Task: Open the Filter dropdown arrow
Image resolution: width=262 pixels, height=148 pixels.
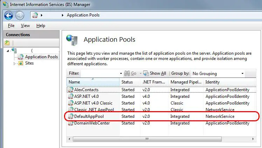Action: 121,73
